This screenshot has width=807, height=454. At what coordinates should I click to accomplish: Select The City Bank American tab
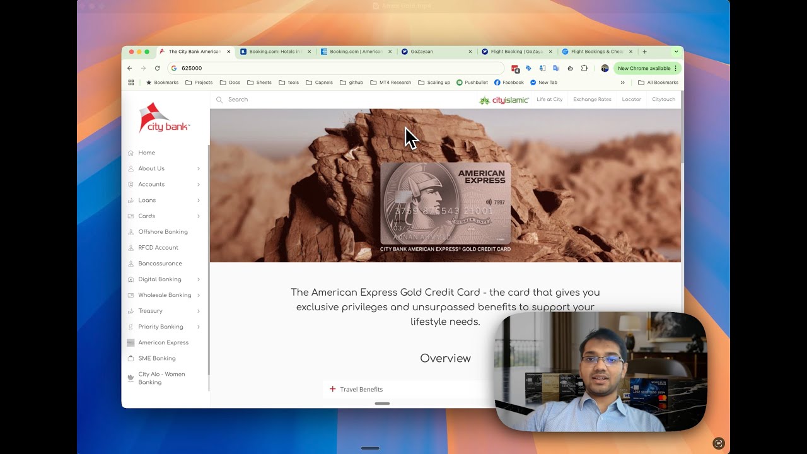[x=195, y=52]
